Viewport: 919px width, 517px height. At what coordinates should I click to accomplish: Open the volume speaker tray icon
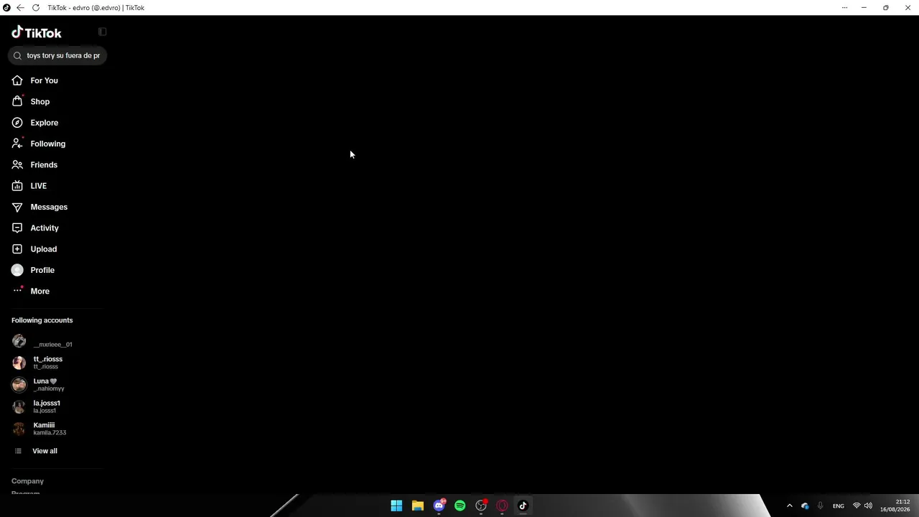coord(869,506)
